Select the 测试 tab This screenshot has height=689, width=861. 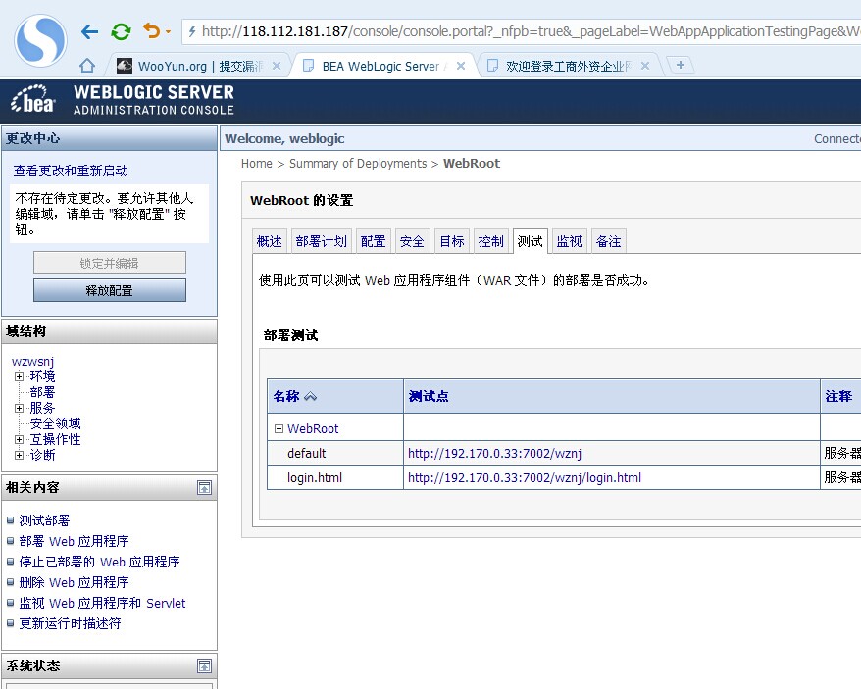pyautogui.click(x=531, y=241)
